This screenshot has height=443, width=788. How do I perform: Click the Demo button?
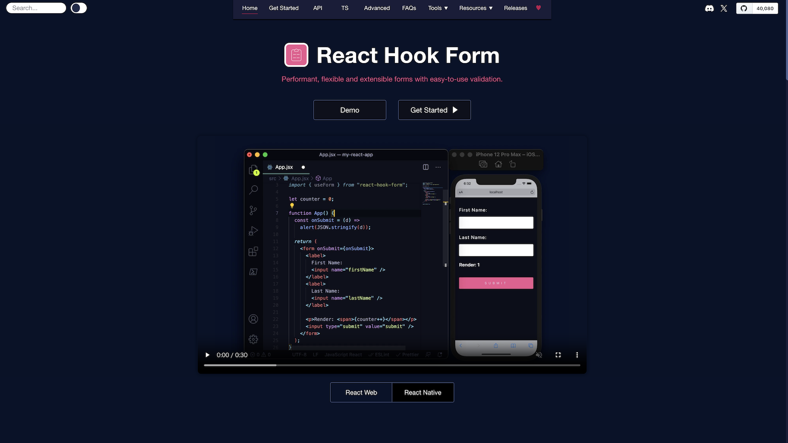[x=350, y=110]
